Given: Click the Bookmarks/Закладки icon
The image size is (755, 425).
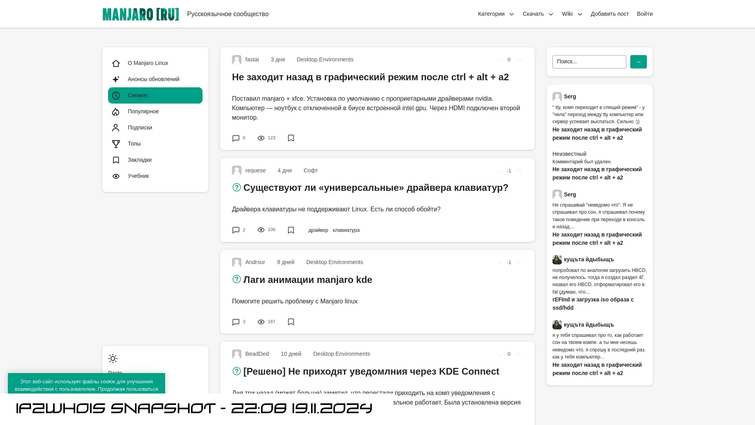Looking at the screenshot, I should tap(116, 160).
